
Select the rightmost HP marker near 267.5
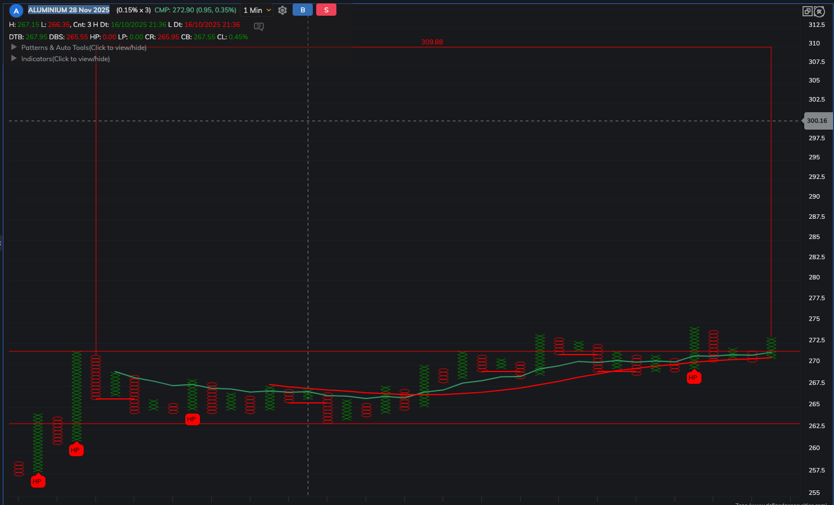pyautogui.click(x=694, y=378)
